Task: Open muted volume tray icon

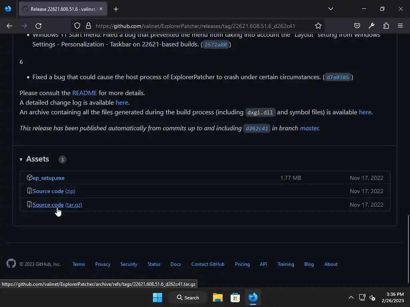Action: (x=372, y=297)
